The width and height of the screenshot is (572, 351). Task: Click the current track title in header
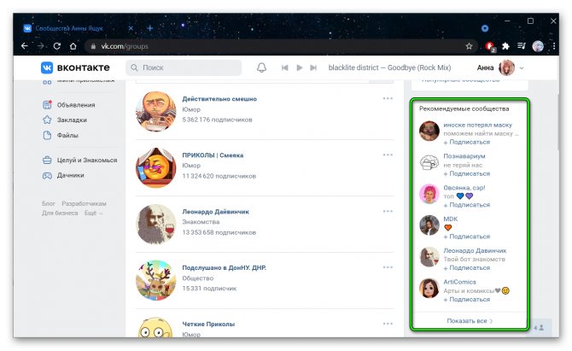pyautogui.click(x=389, y=67)
